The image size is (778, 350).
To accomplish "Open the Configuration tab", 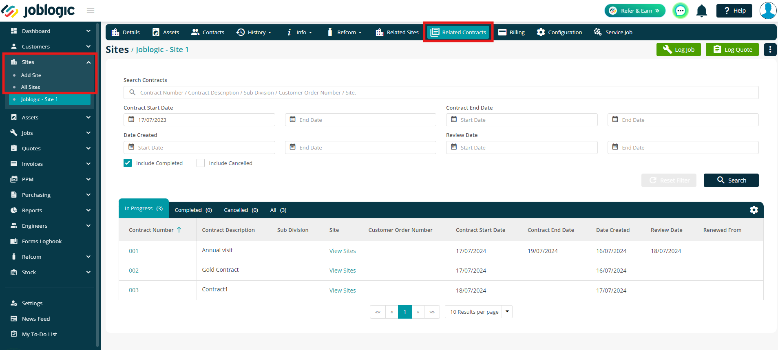I will (x=559, y=32).
